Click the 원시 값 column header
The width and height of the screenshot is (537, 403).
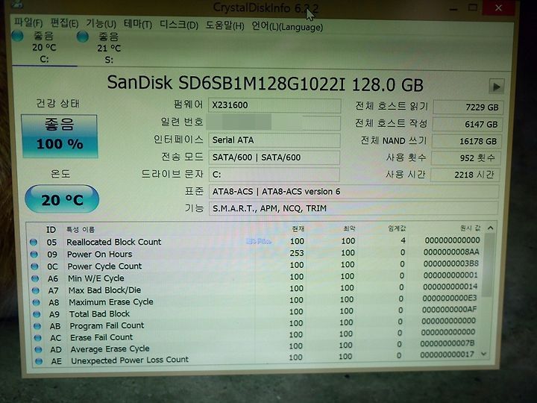click(470, 228)
